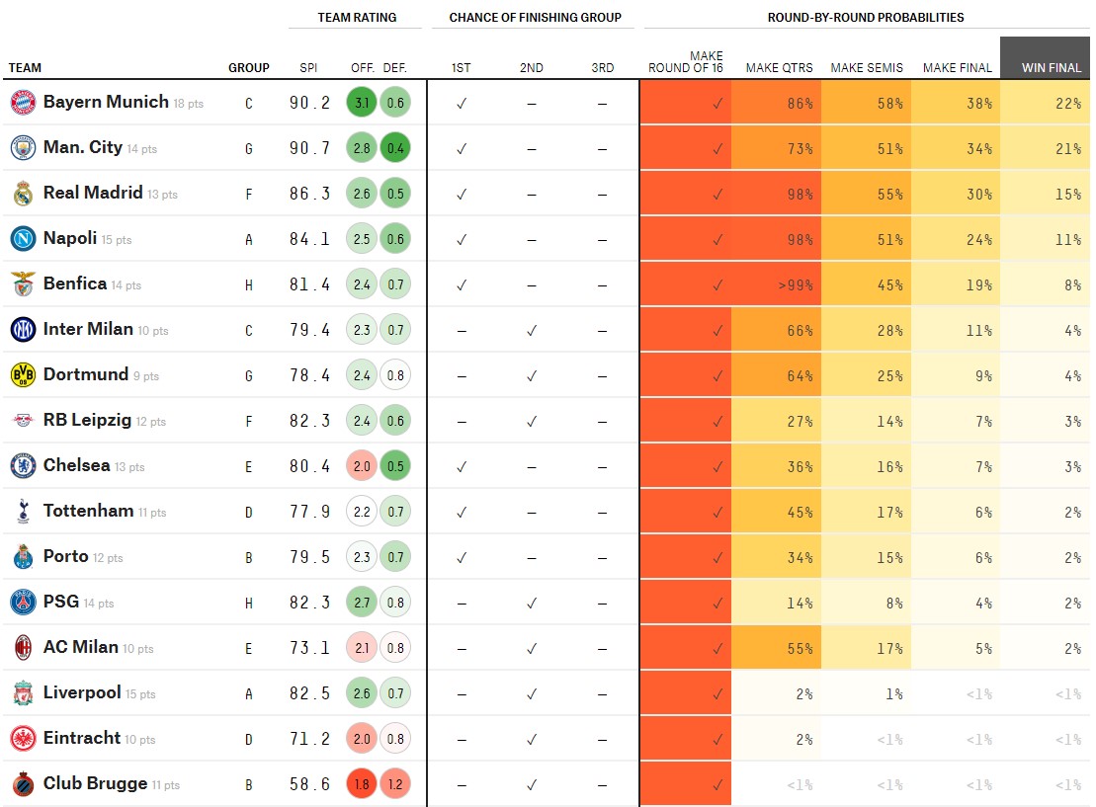The width and height of the screenshot is (1096, 807).
Task: Click the Napoli logo icon
Action: (23, 239)
